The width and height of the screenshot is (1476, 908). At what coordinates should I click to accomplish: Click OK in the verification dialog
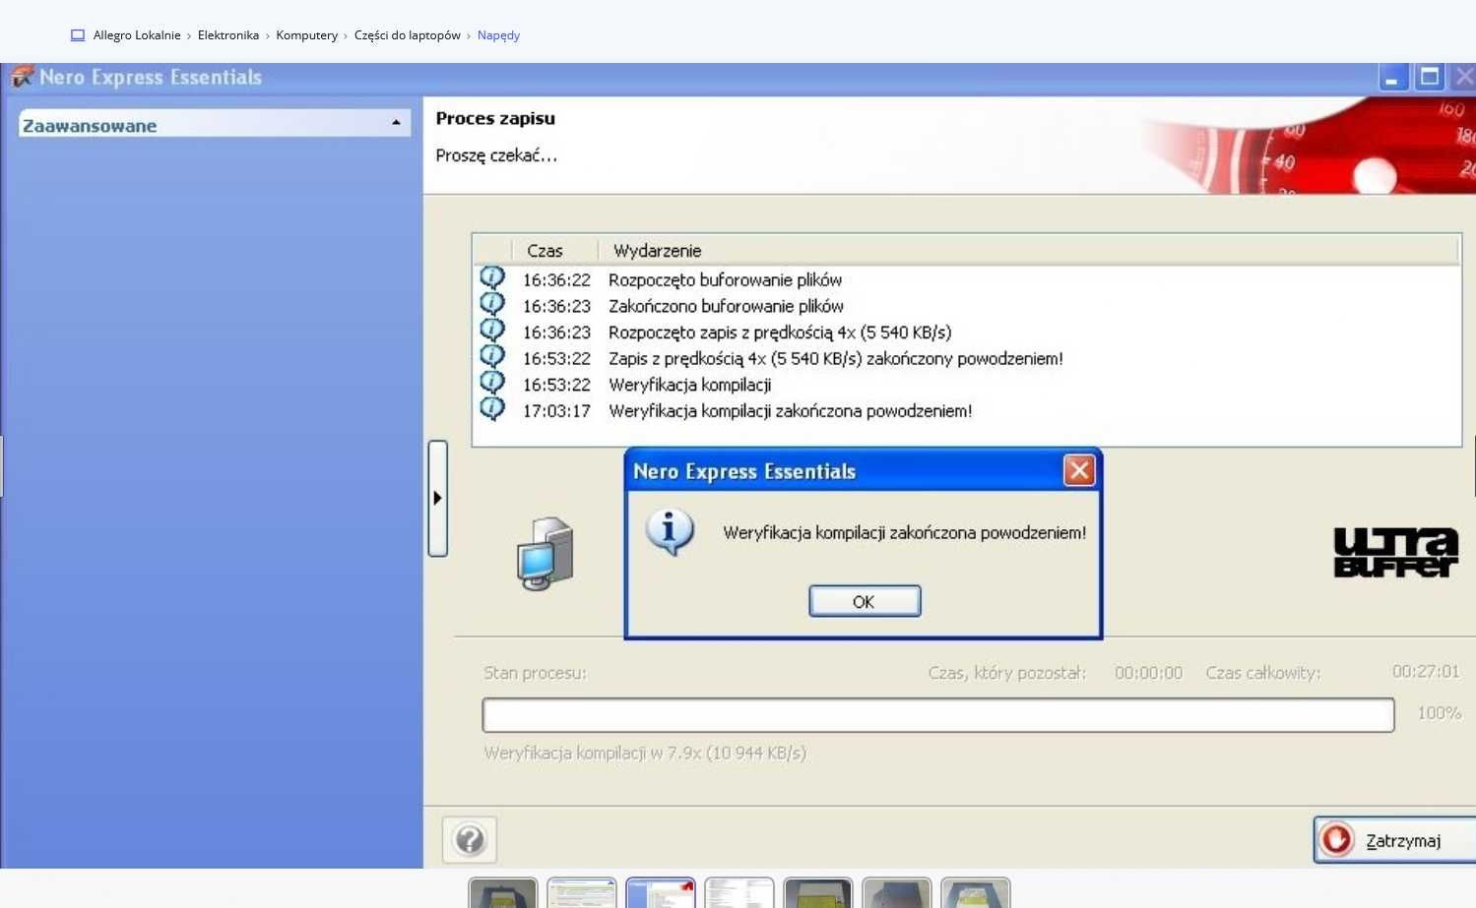coord(865,601)
